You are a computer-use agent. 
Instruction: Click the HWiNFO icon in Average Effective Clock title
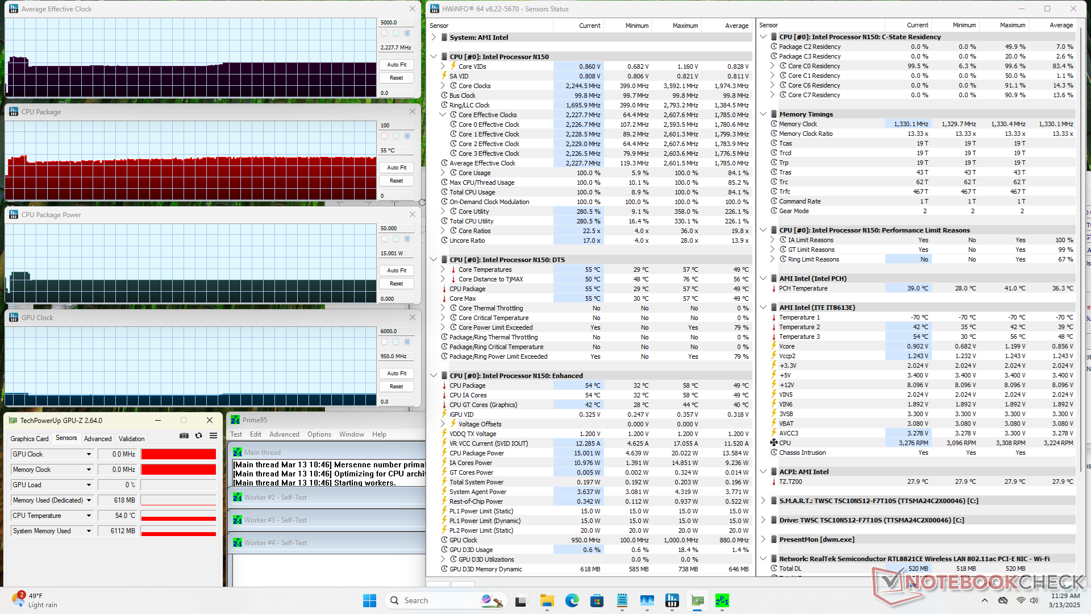pos(14,9)
